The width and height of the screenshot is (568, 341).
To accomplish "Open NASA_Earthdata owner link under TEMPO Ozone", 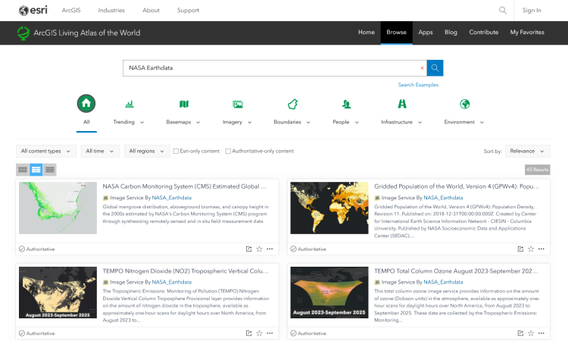I will click(x=443, y=282).
